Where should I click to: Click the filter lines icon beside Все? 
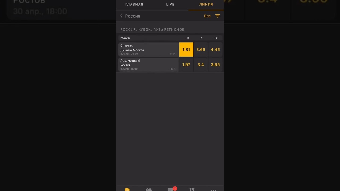pyautogui.click(x=218, y=16)
